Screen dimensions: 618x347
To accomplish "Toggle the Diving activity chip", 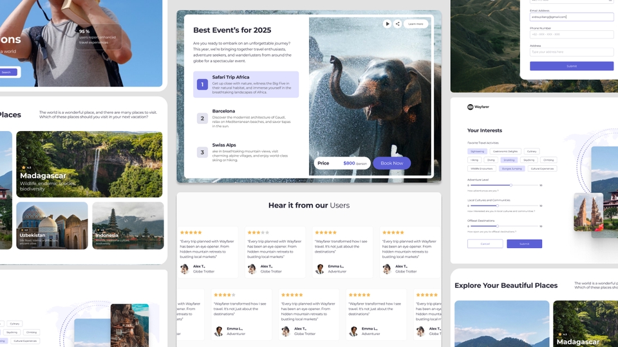I will 491,160.
